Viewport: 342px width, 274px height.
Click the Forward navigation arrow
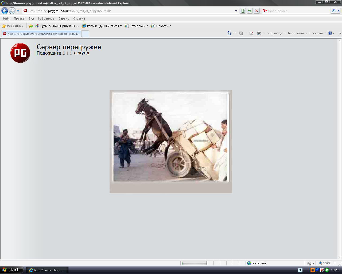click(12, 11)
